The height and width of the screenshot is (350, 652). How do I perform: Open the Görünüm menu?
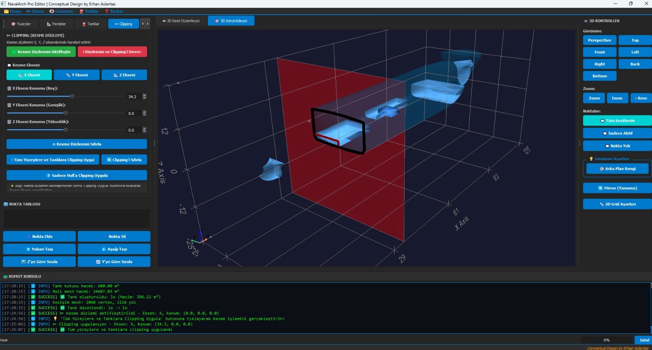click(x=61, y=11)
